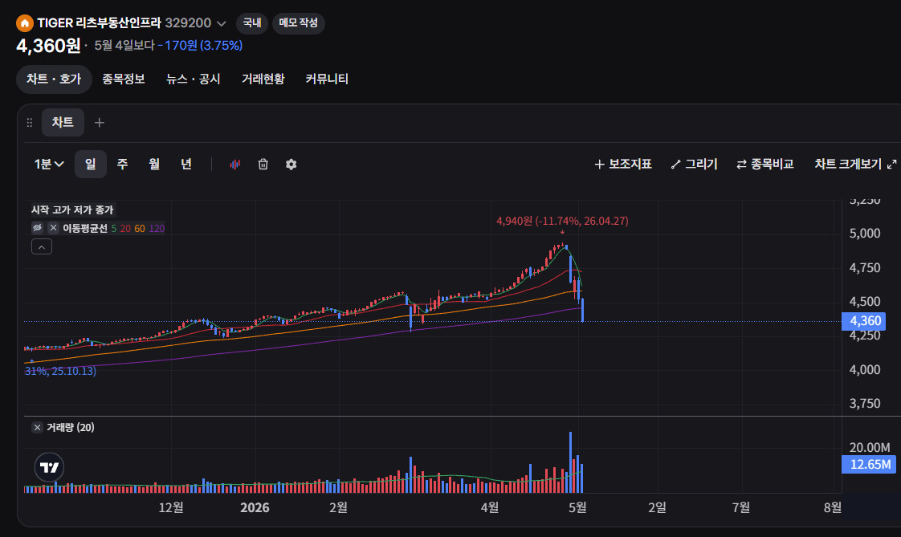
Task: Click the 20.00M volume axis label
Action: (870, 447)
